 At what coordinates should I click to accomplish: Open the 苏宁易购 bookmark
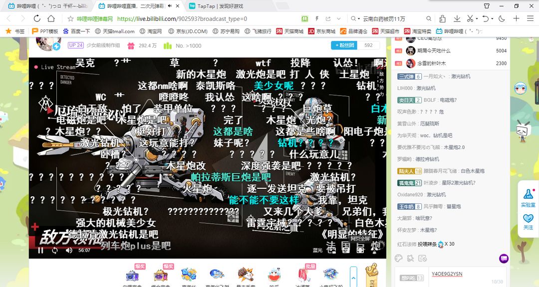tap(226, 31)
